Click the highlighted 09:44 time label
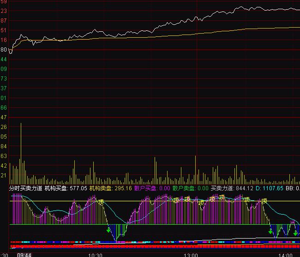Screen dimensions: 300x257 [24, 254]
